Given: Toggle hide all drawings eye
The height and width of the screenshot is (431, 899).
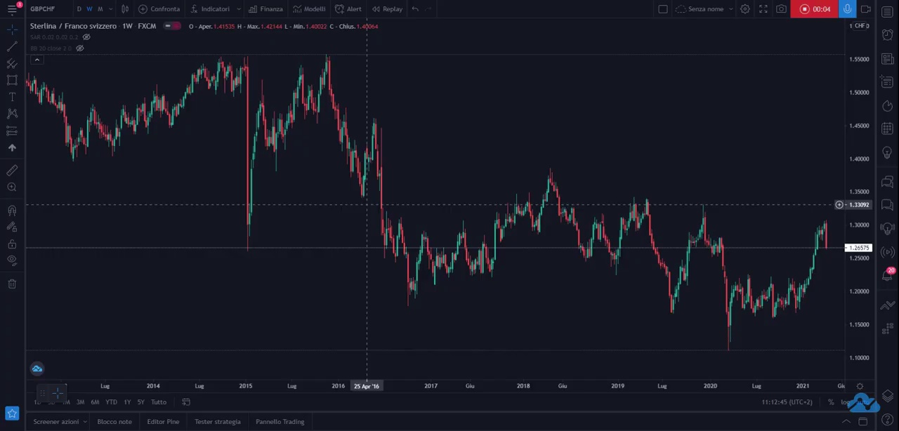Looking at the screenshot, I should pyautogui.click(x=12, y=260).
